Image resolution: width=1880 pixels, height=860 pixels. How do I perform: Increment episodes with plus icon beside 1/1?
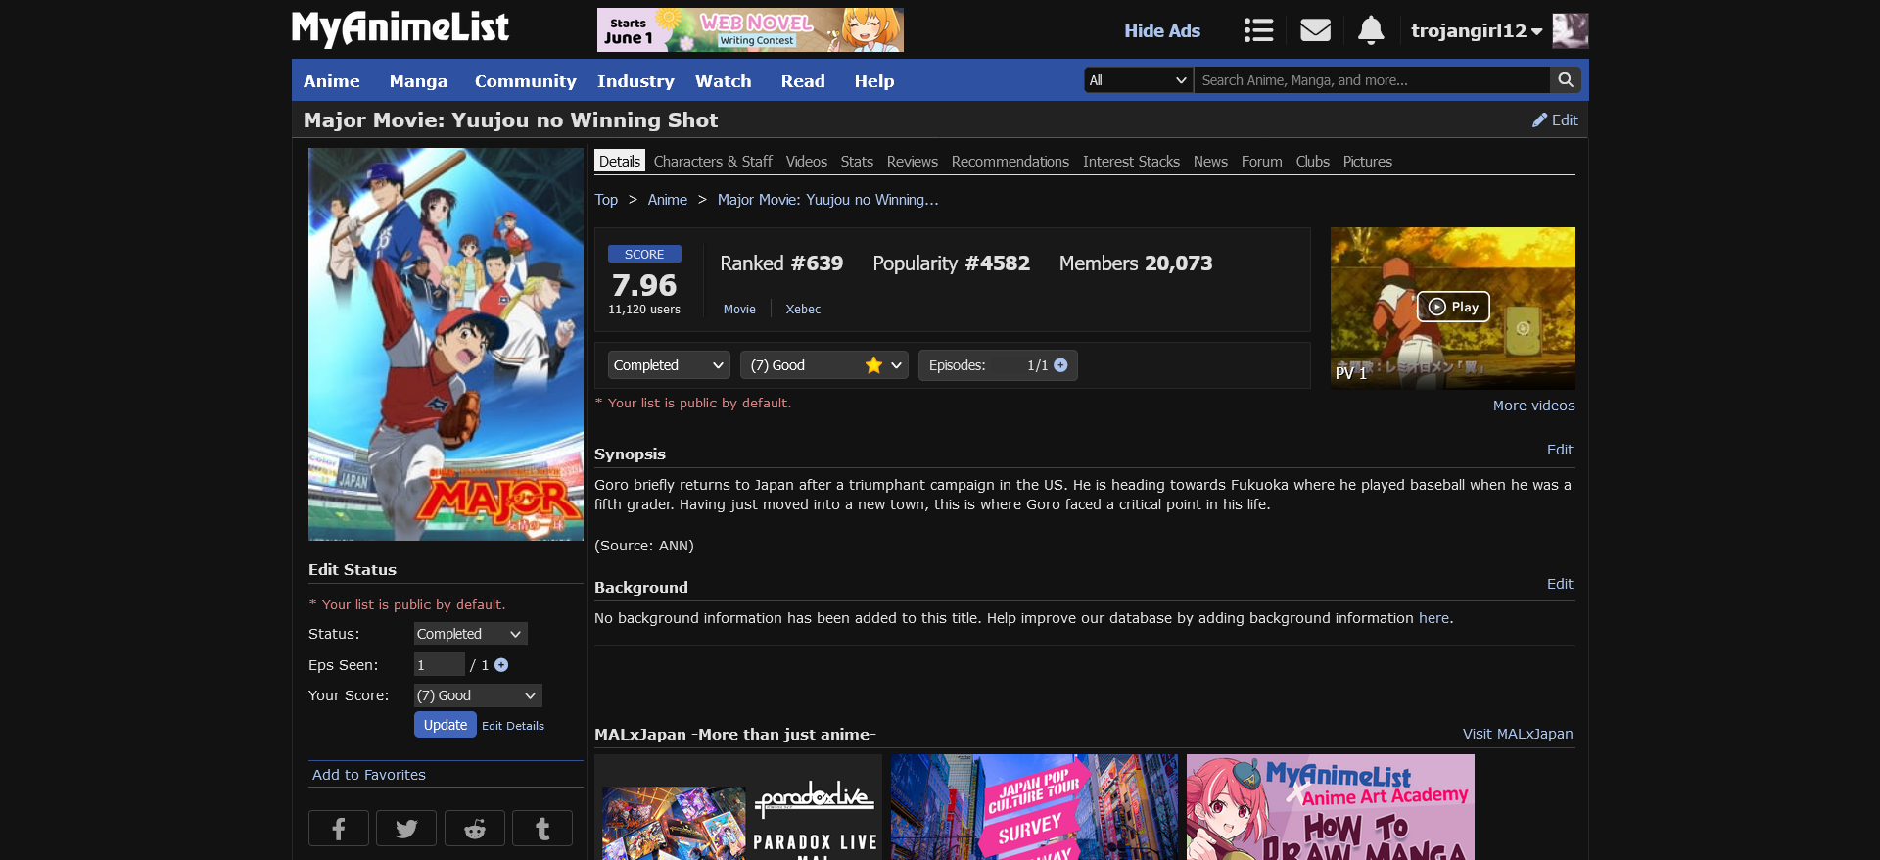pyautogui.click(x=1060, y=365)
